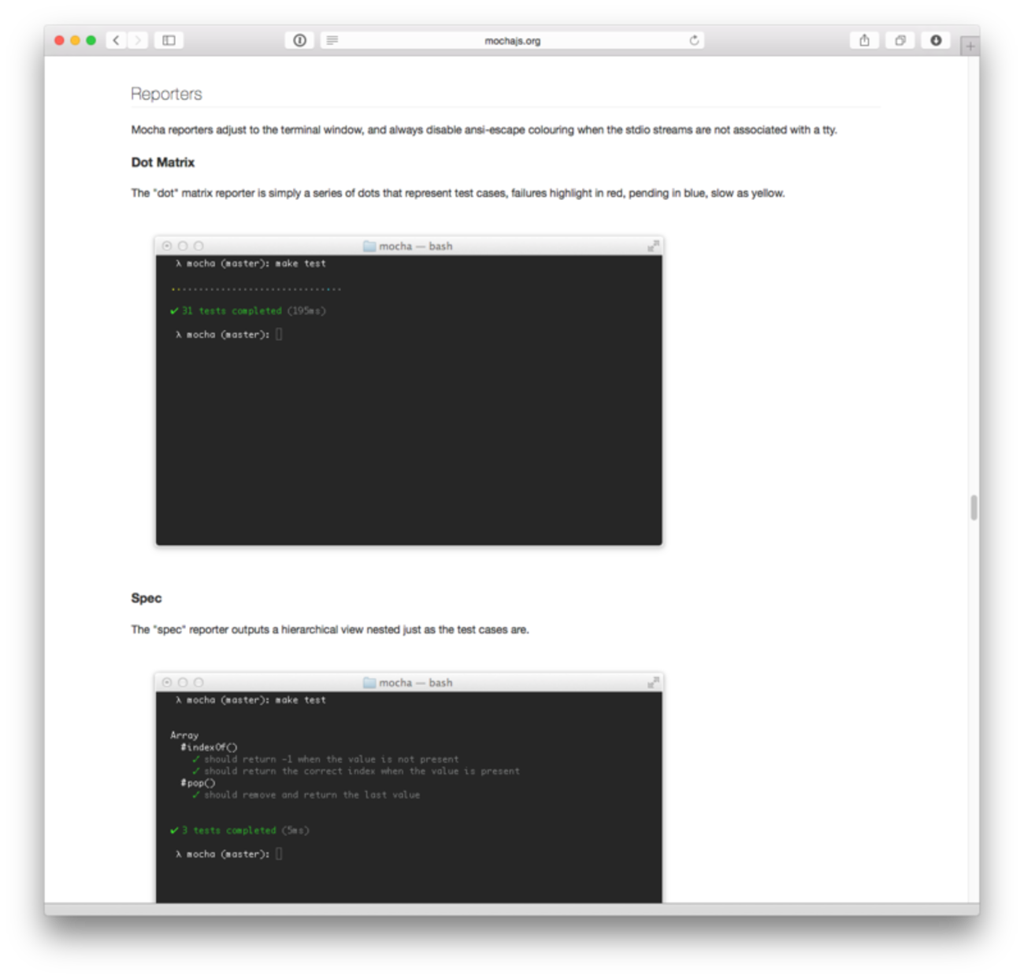Click the "Array" line in the Spec terminal

tap(184, 735)
